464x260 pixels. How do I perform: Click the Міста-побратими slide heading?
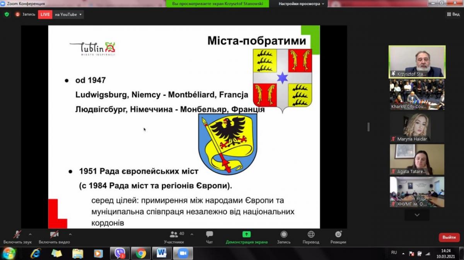[x=256, y=41]
